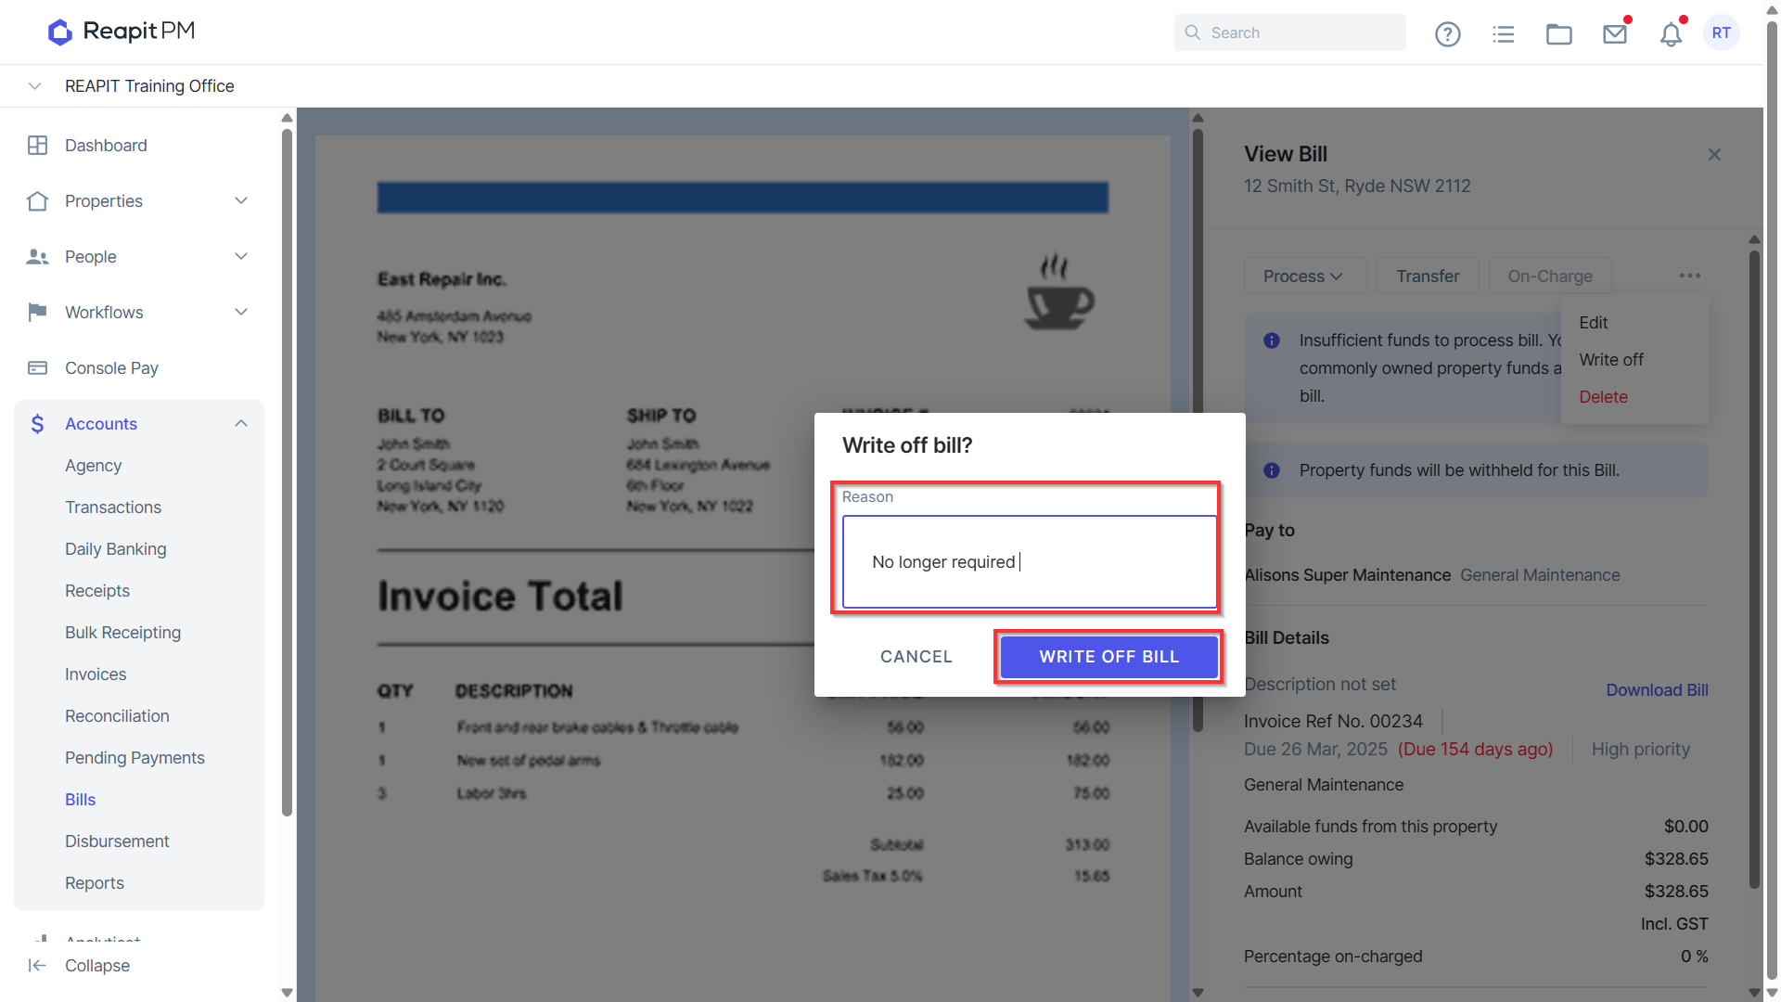The height and width of the screenshot is (1002, 1781).
Task: Click CANCEL in the write off dialog
Action: (916, 657)
